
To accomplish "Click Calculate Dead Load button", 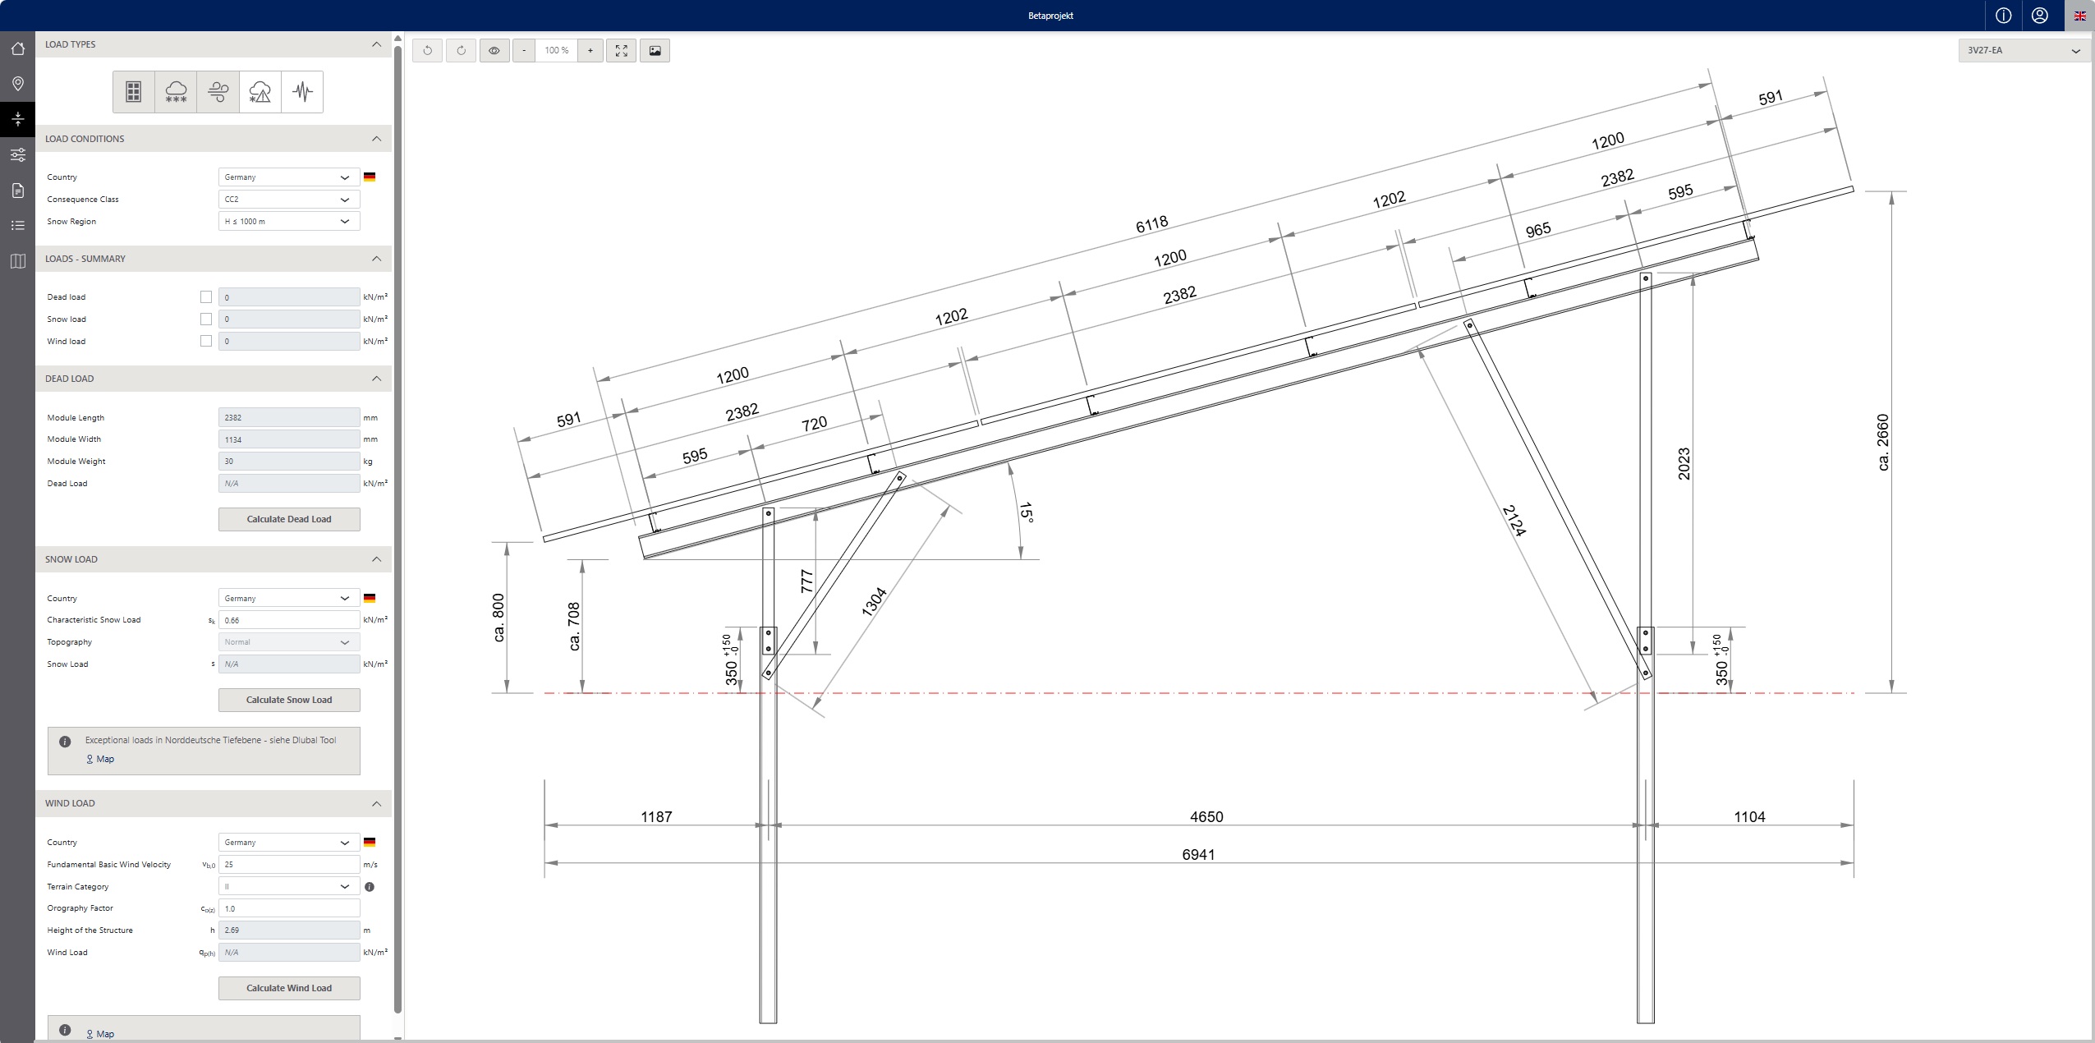I will click(289, 519).
